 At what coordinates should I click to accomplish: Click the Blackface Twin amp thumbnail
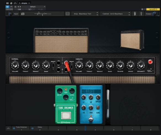(x=61, y=40)
